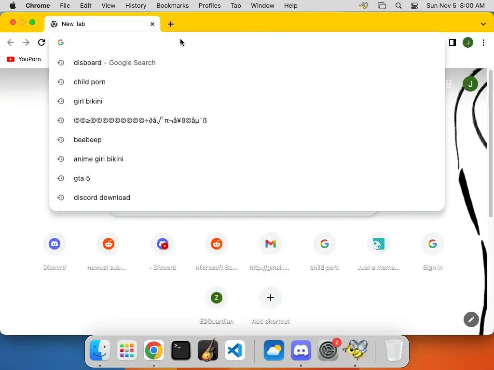Reload the current page
This screenshot has width=494, height=370.
pyautogui.click(x=41, y=42)
